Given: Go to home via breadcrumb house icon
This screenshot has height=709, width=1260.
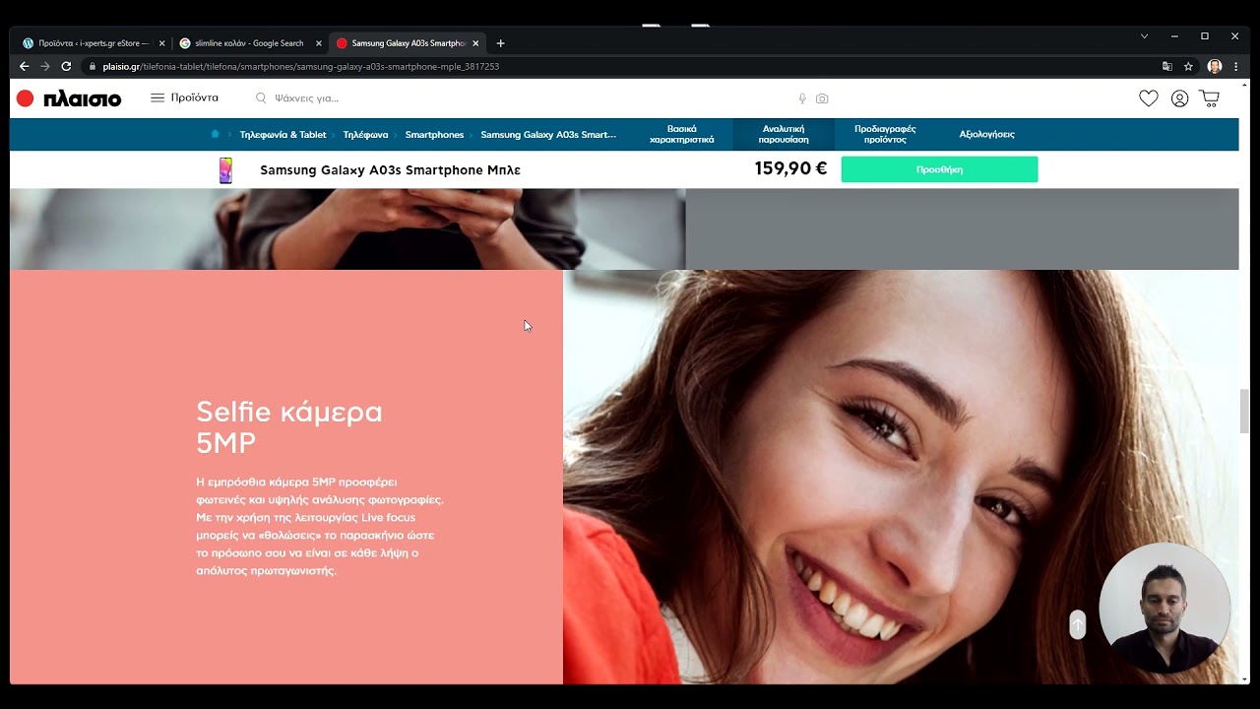Looking at the screenshot, I should point(215,134).
